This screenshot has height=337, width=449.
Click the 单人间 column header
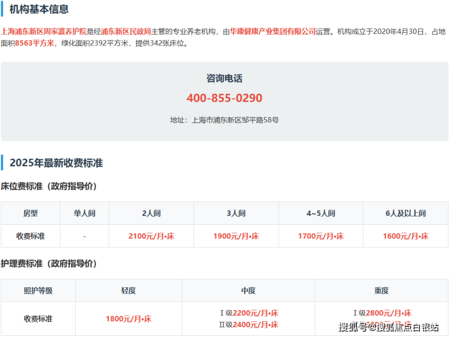(84, 213)
